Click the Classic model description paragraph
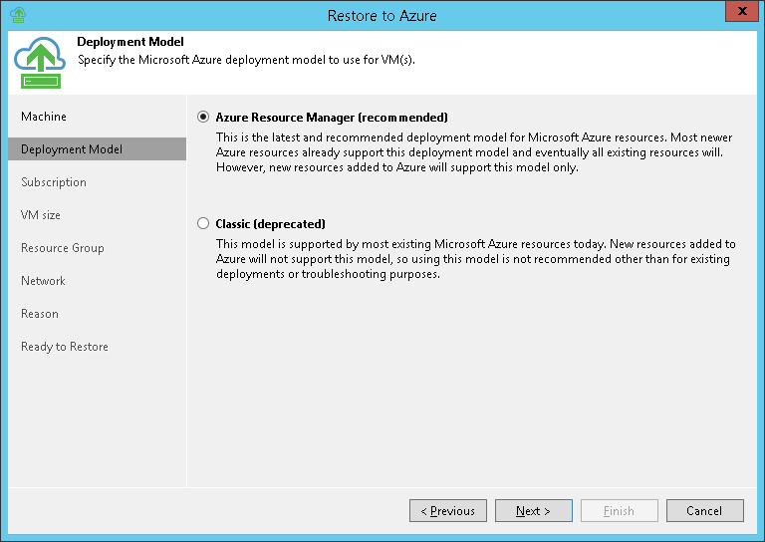765x542 pixels. [x=473, y=259]
